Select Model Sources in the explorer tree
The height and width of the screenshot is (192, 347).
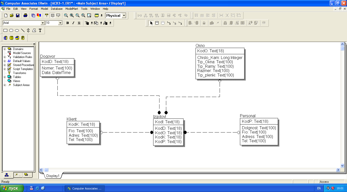(22, 53)
